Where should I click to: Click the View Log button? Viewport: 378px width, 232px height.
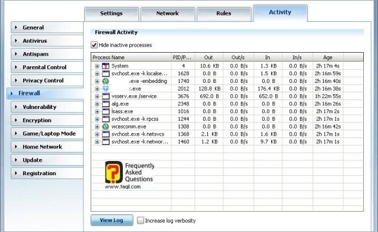(112, 220)
